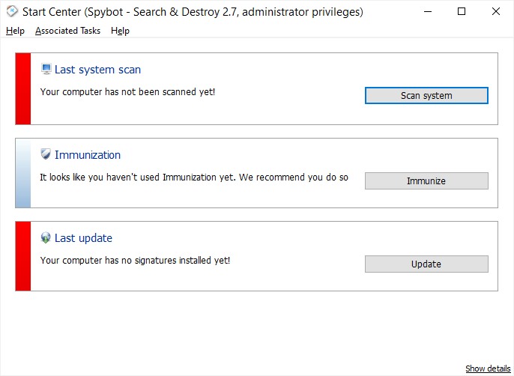Open the Show details link
Image resolution: width=514 pixels, height=376 pixels.
point(488,369)
